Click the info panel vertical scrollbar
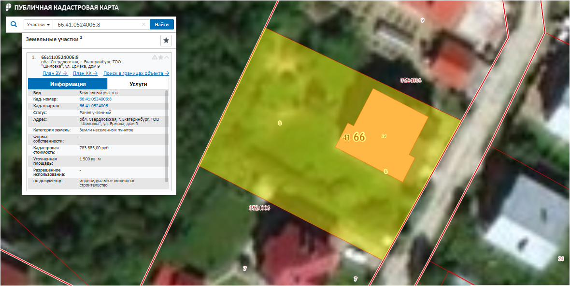 pyautogui.click(x=167, y=135)
